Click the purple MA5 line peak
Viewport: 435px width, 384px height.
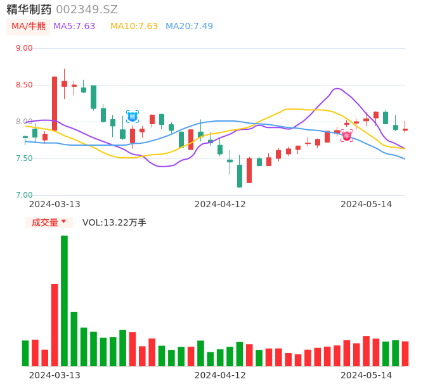tap(337, 89)
